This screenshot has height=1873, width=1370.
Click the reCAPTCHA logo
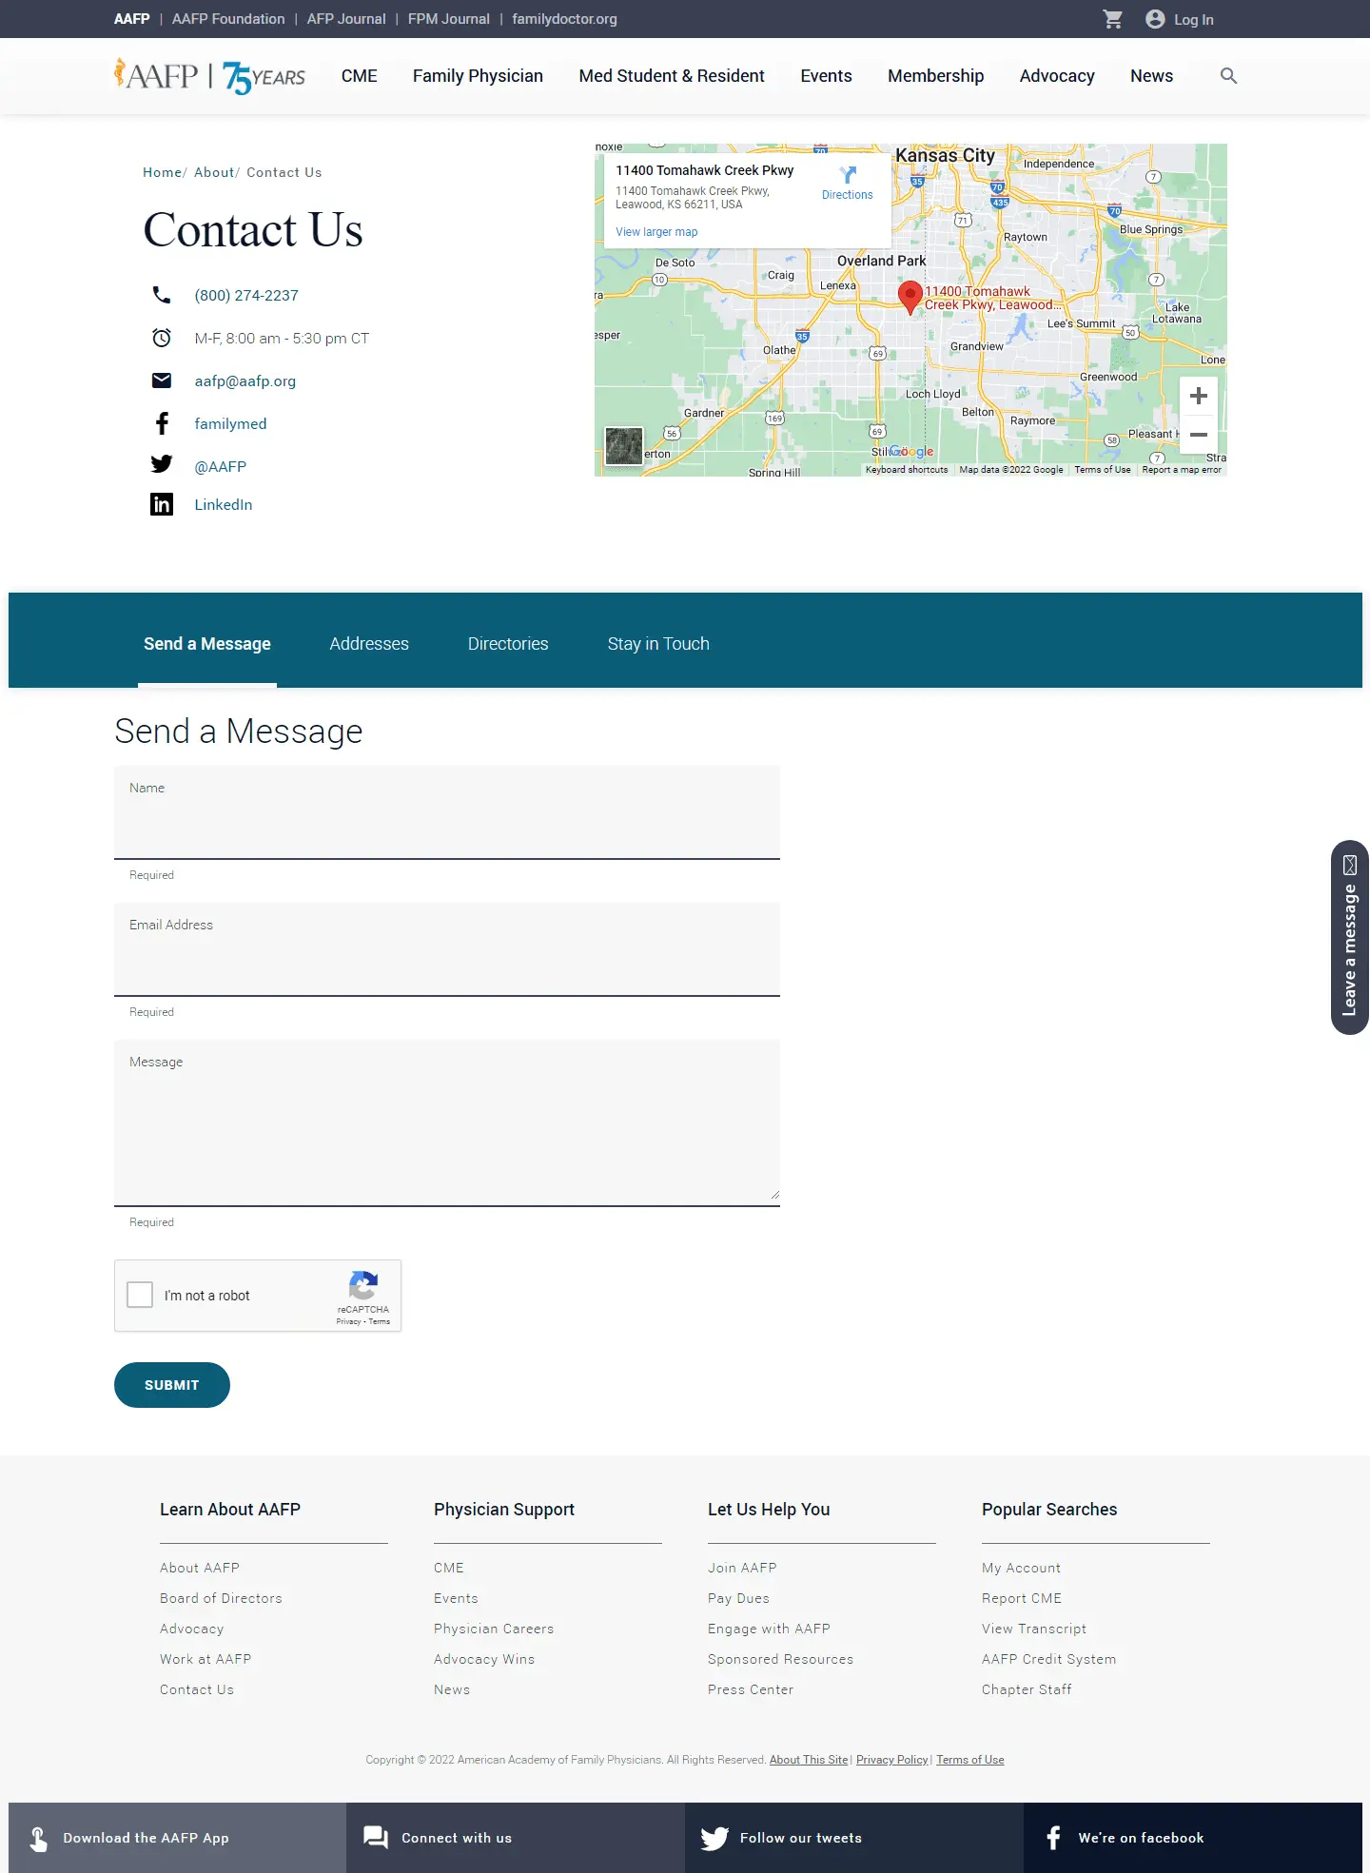pyautogui.click(x=363, y=1286)
